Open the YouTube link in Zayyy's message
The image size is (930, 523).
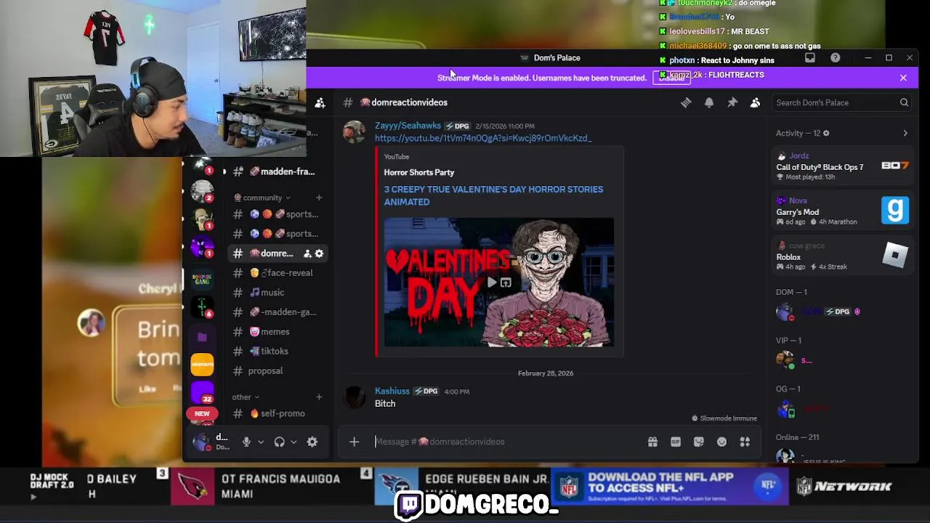click(483, 138)
